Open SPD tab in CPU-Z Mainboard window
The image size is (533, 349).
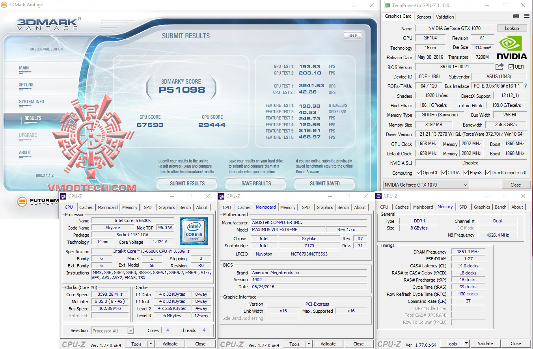(306, 207)
